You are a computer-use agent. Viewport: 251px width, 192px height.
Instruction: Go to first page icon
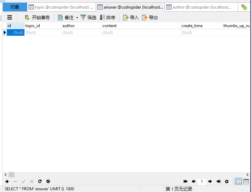tap(186, 181)
